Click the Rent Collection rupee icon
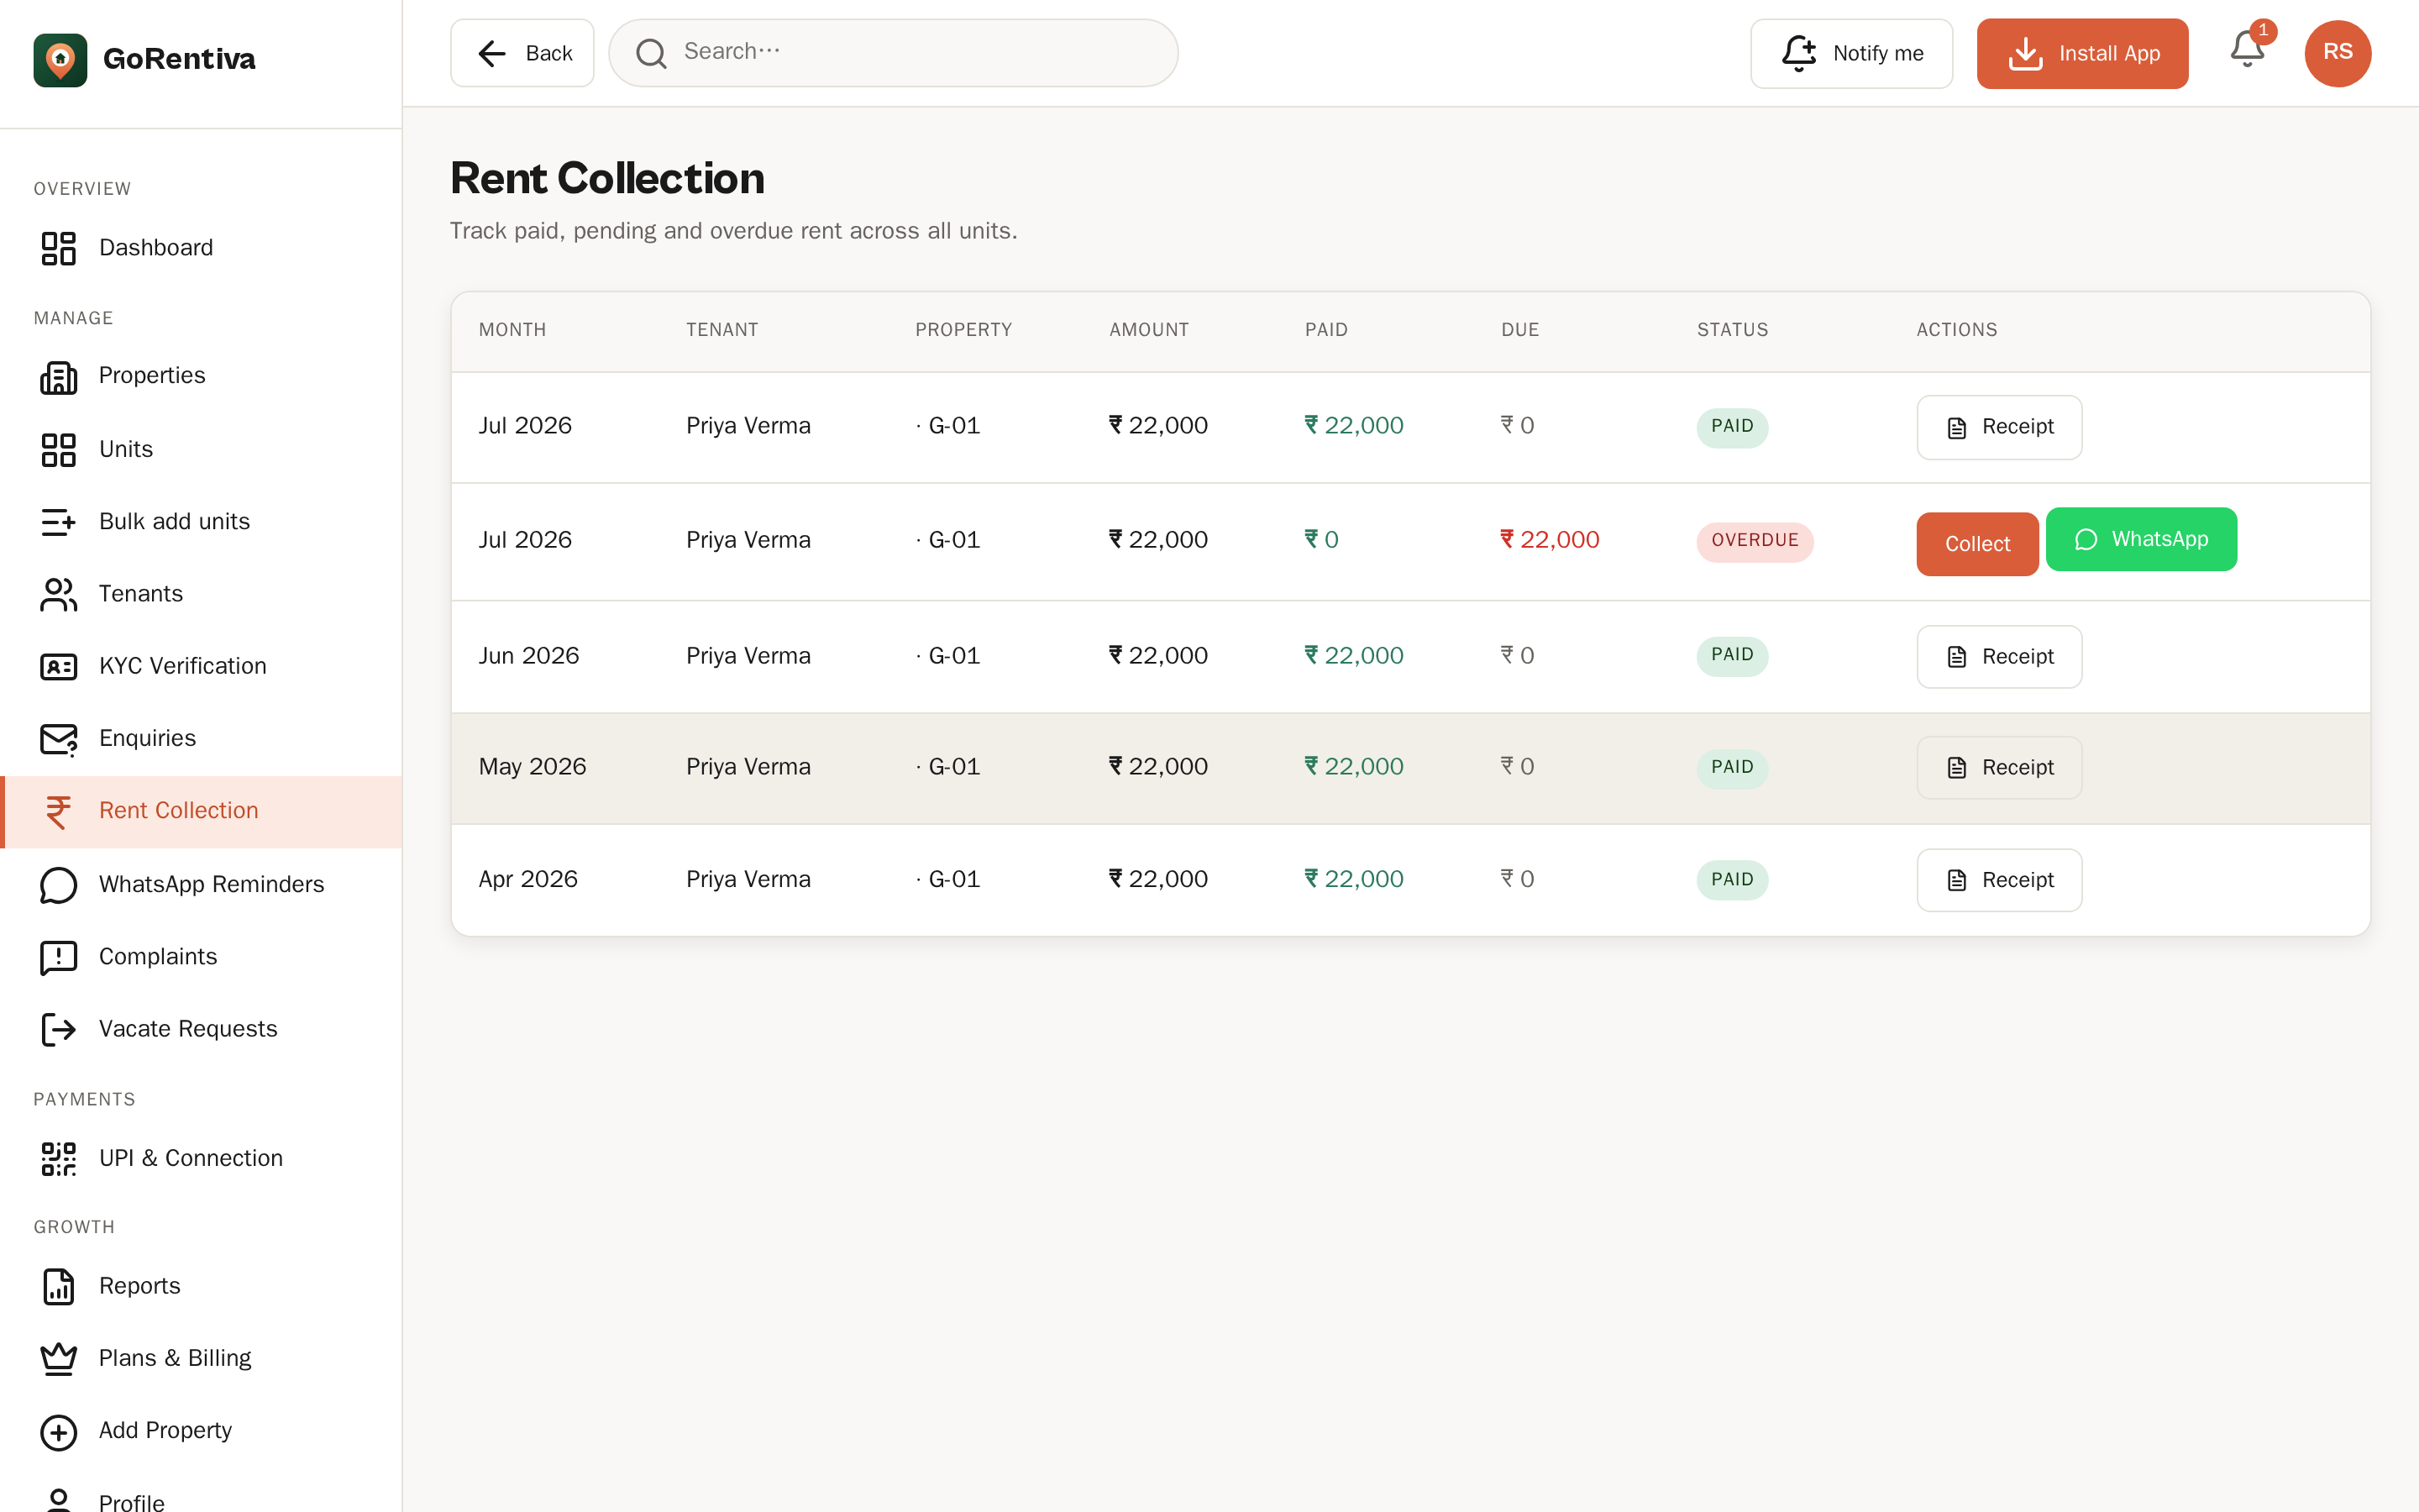Image resolution: width=2419 pixels, height=1512 pixels. (58, 812)
